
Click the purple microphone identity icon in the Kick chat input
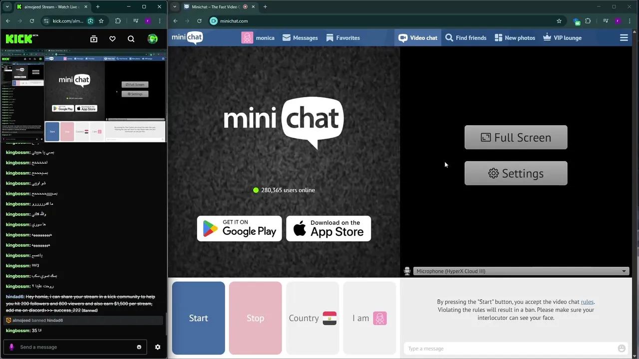click(x=11, y=347)
